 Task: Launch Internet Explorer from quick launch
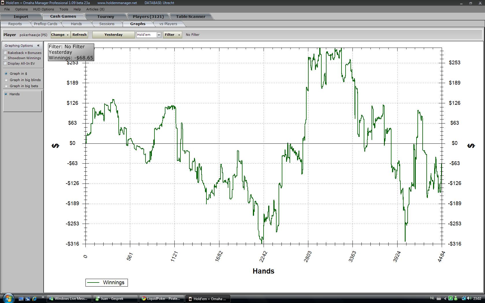pos(34,299)
